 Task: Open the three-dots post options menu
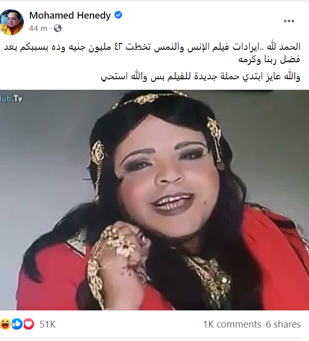pyautogui.click(x=289, y=21)
